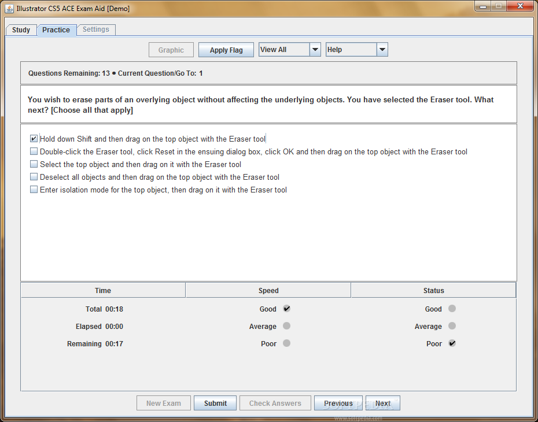Maximize the Exam Aid window

point(499,6)
